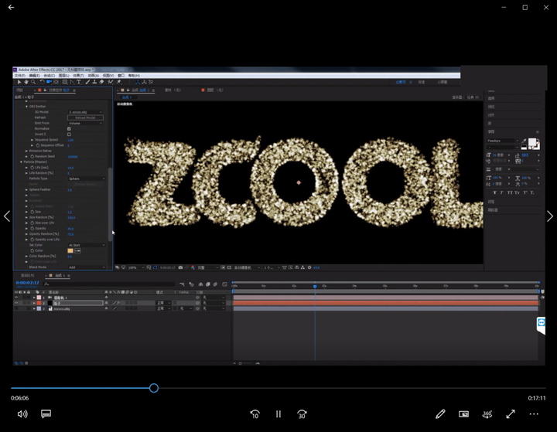Select the Puppet Pin tool

point(119,82)
